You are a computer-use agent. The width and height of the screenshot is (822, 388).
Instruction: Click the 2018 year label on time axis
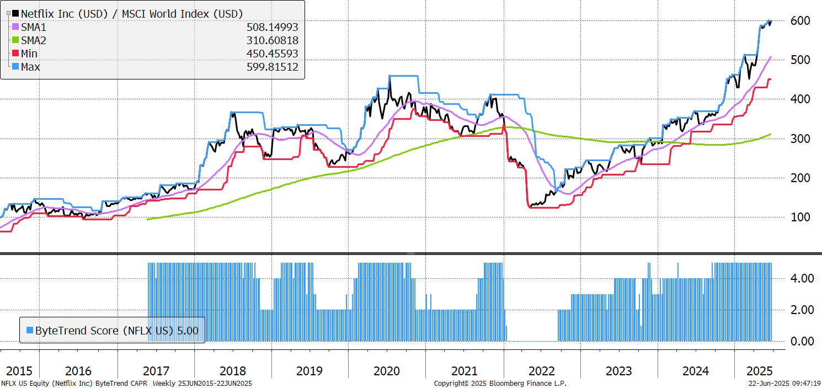[233, 371]
